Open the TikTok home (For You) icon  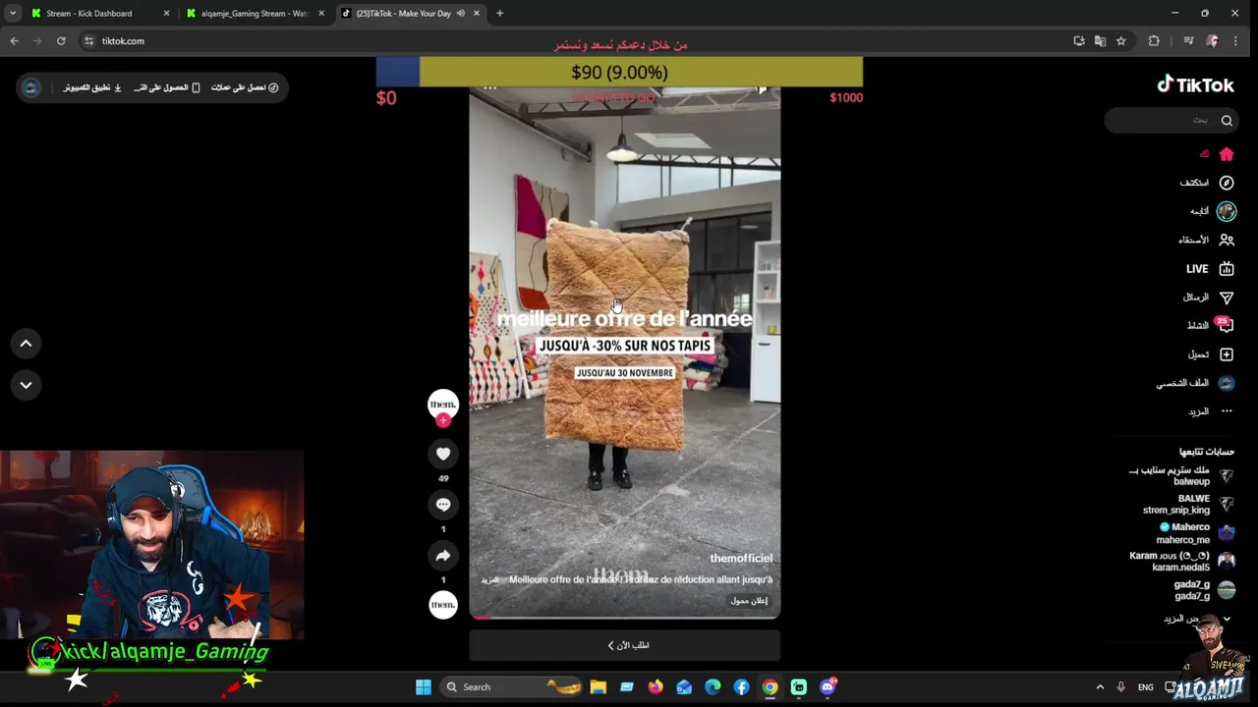(1227, 154)
